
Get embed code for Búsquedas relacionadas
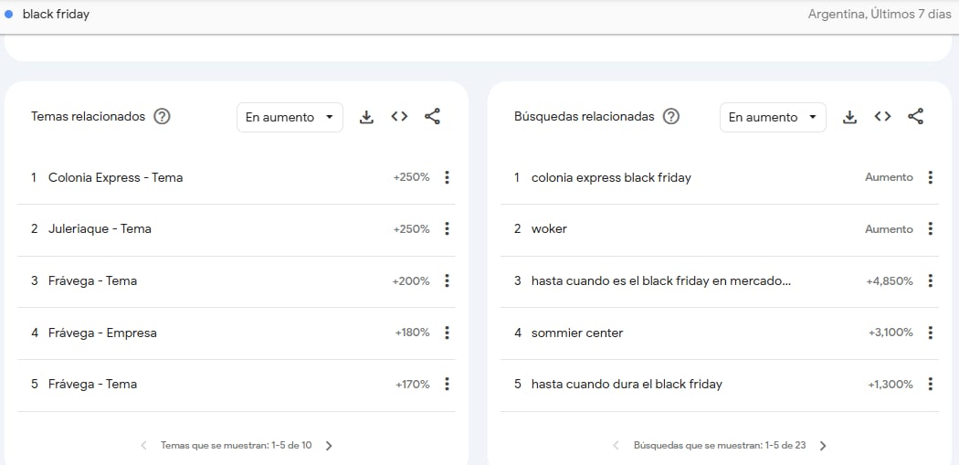[x=882, y=116]
